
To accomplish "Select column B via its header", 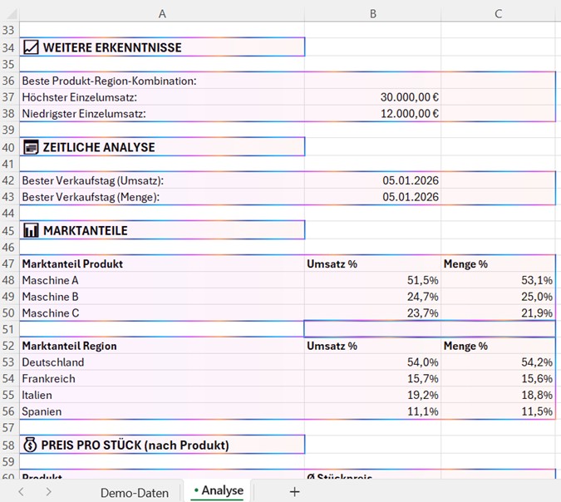I will 372,13.
